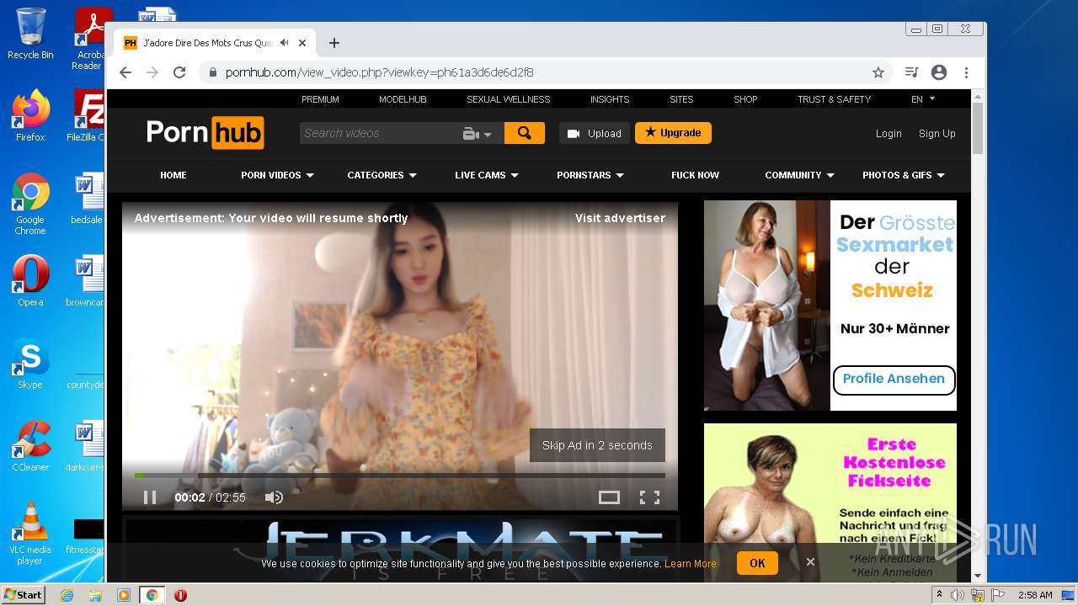Expand the PHOTOS & GIFS nav dropdown

[904, 175]
